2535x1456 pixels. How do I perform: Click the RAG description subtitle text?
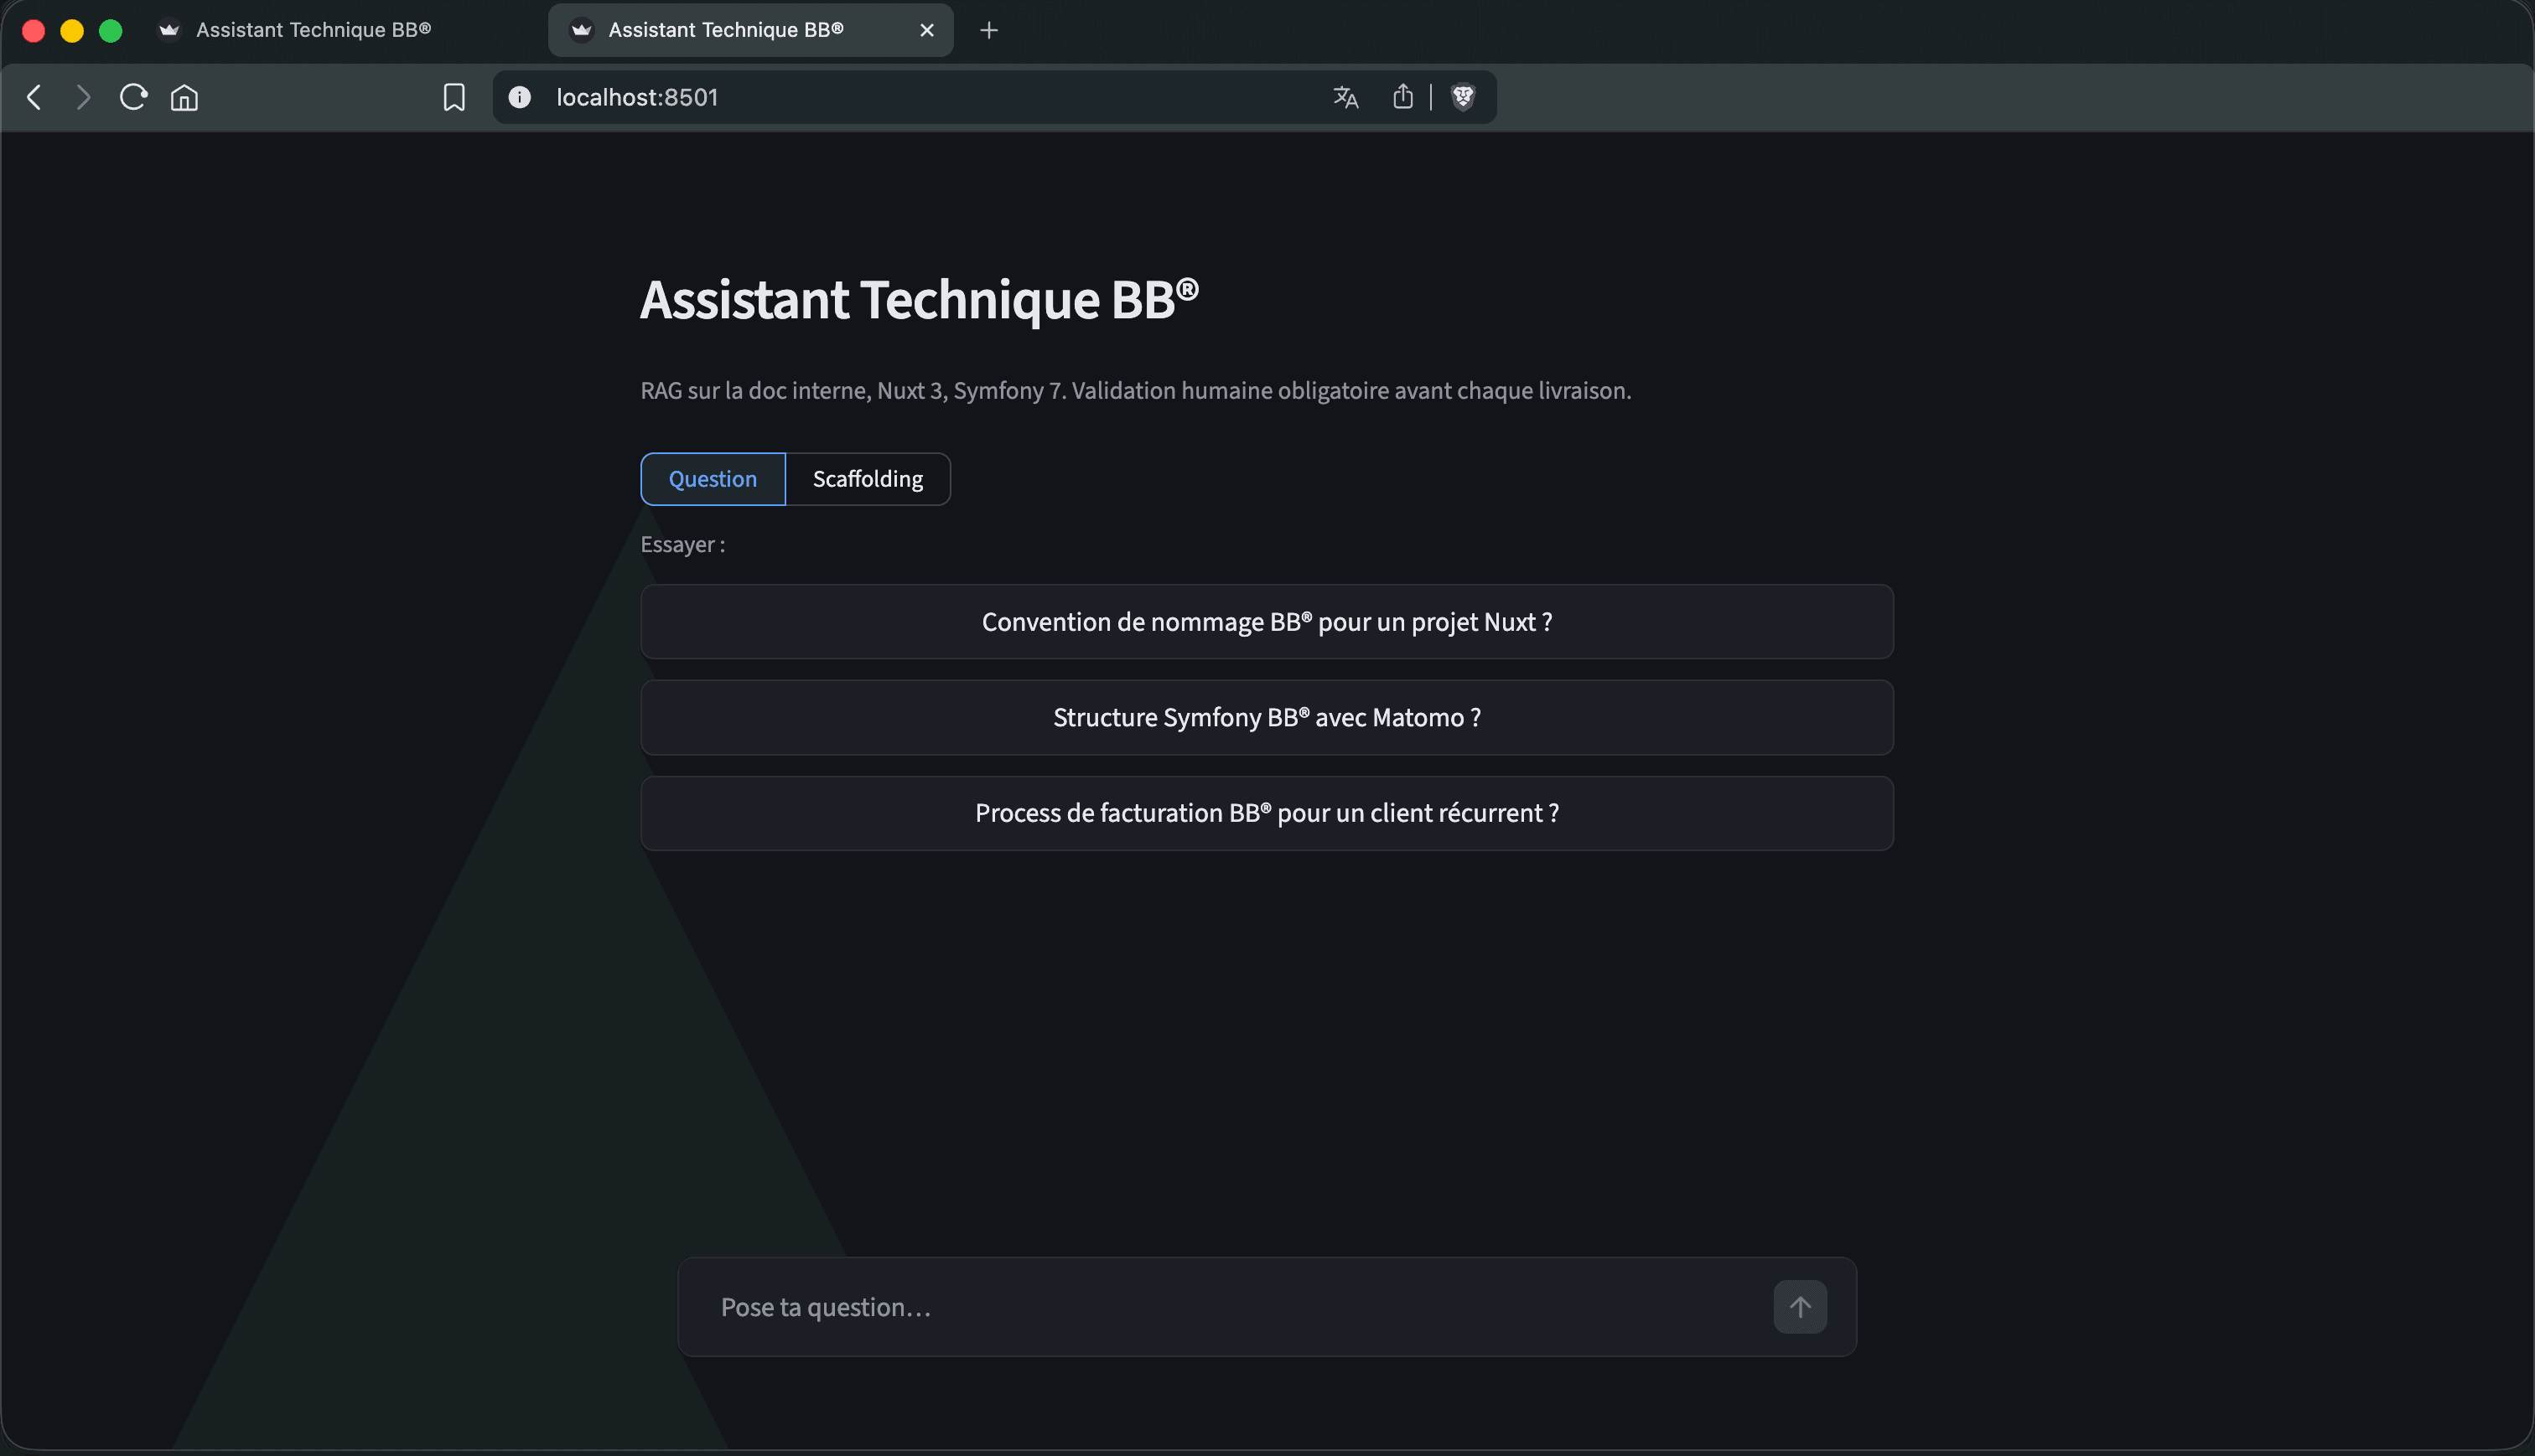(1135, 391)
